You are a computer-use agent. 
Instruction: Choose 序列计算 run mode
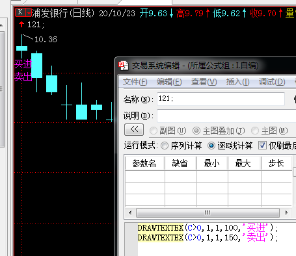(165, 146)
